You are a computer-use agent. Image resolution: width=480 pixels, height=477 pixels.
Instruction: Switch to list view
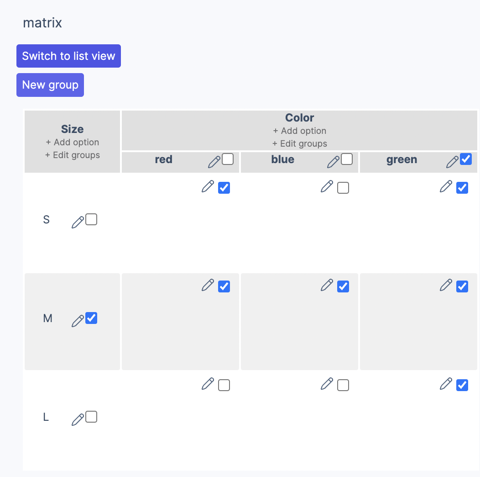coord(68,56)
